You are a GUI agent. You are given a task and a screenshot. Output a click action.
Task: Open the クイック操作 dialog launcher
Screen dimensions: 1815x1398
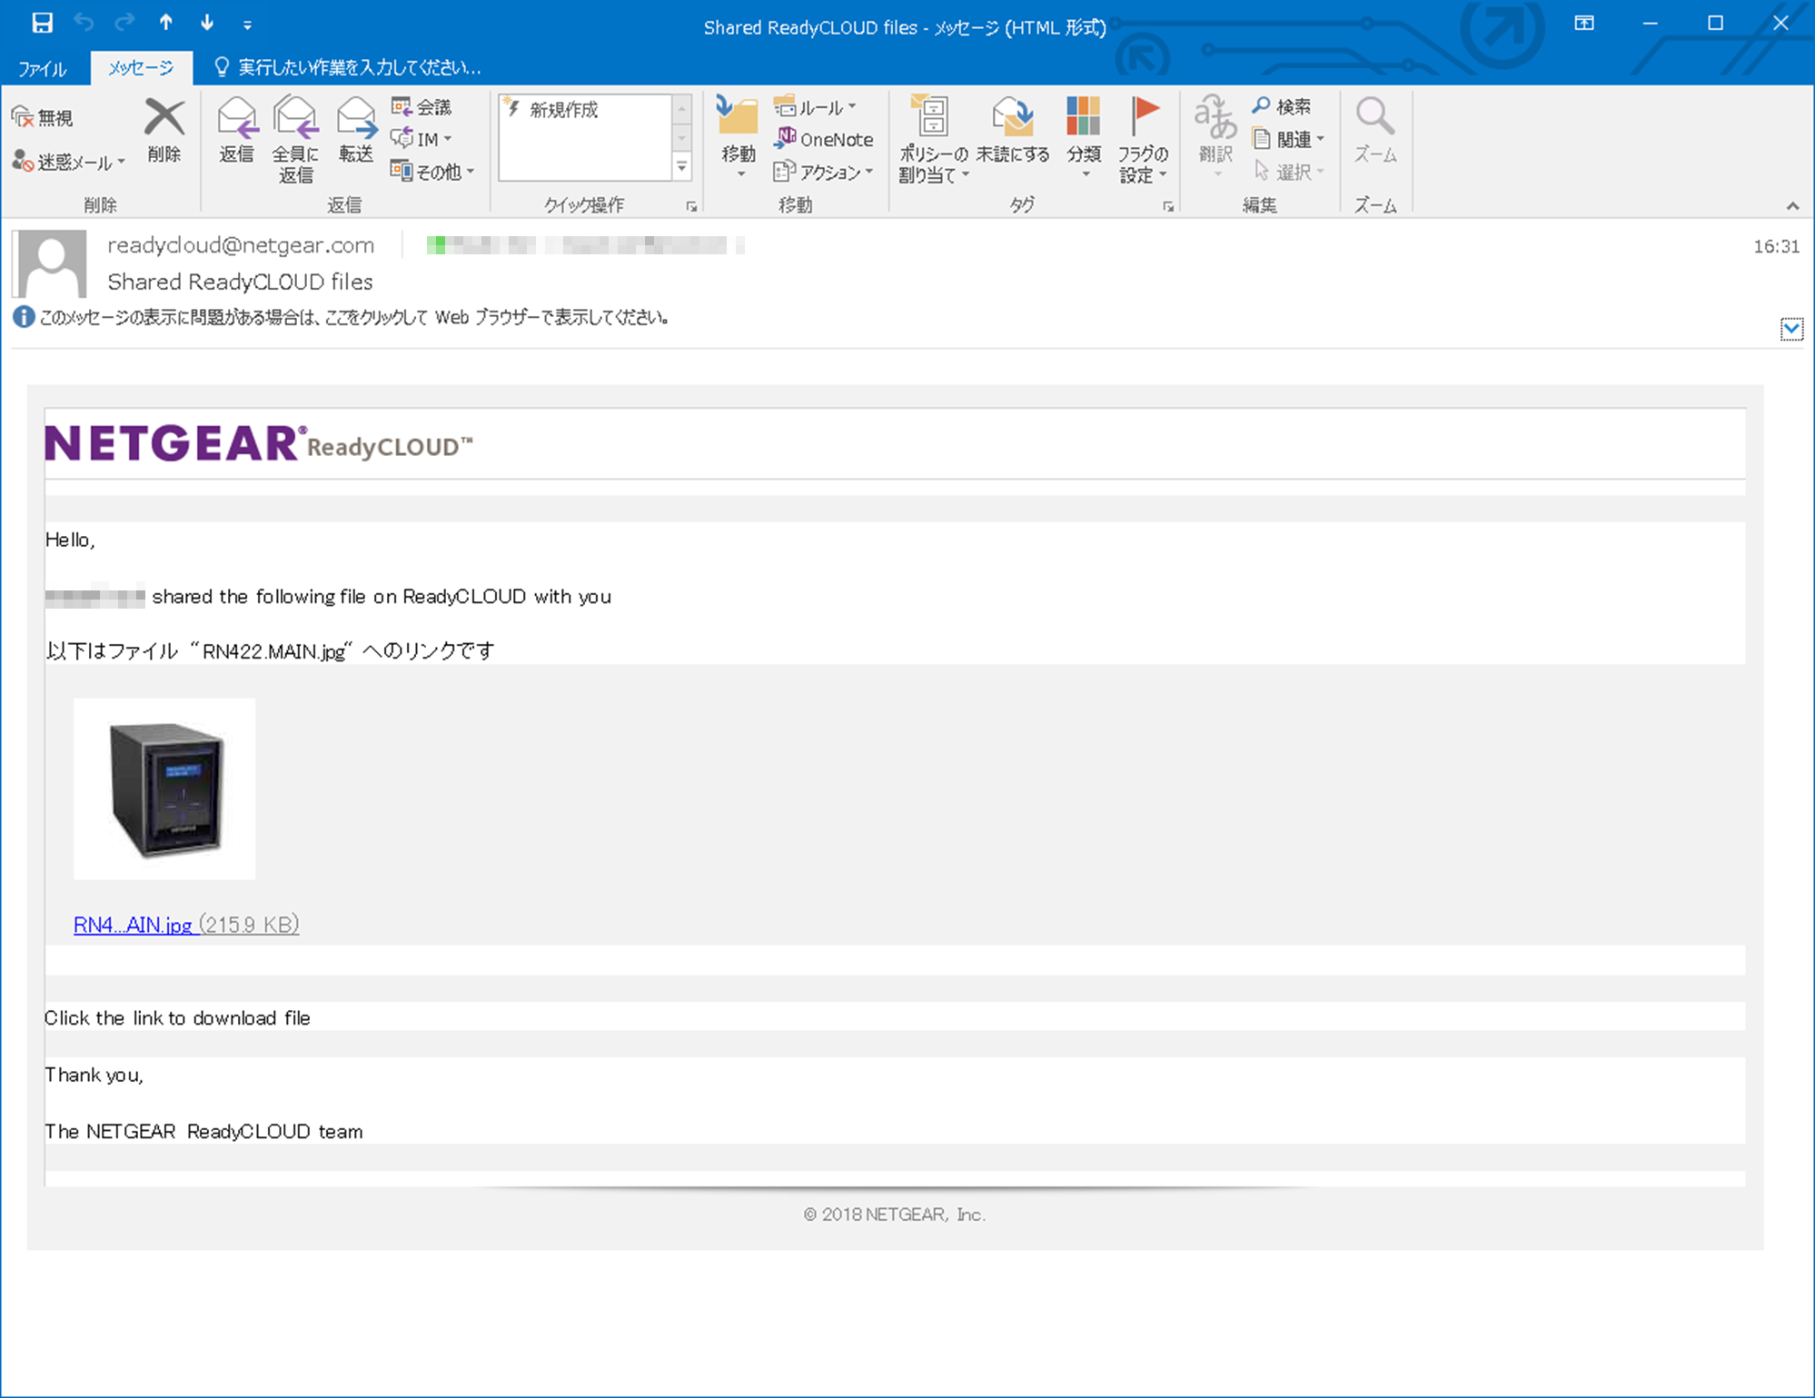coord(692,207)
